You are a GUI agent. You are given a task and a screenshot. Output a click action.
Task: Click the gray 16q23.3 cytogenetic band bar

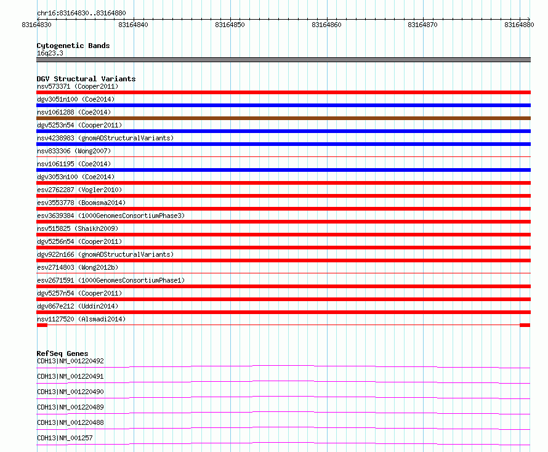283,60
